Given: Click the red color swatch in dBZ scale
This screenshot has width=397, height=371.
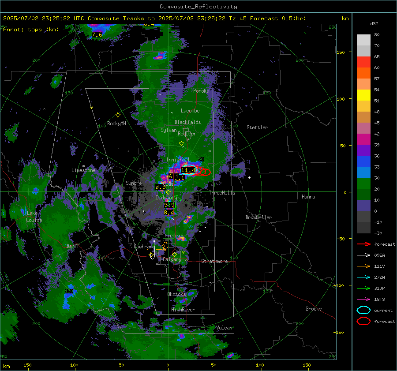Looking at the screenshot, I should click(x=363, y=62).
